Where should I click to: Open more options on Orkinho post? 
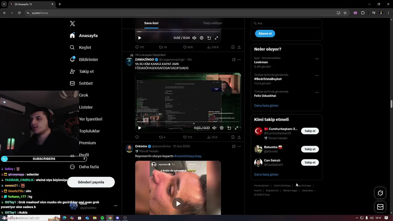click(x=239, y=146)
